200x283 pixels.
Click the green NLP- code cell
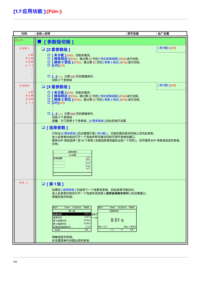tap(24, 41)
